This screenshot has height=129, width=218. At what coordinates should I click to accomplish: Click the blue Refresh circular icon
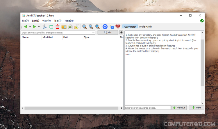click(x=105, y=26)
